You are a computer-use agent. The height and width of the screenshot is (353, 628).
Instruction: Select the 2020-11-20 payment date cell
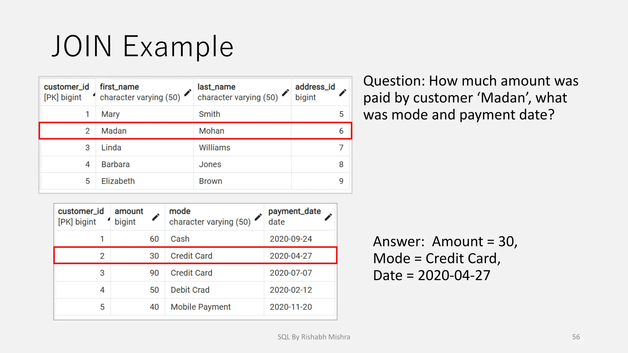291,307
